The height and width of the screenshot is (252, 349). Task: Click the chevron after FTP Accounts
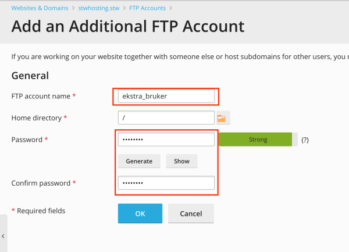pyautogui.click(x=170, y=8)
